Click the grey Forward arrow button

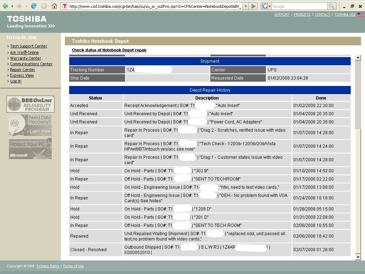(19, 6)
